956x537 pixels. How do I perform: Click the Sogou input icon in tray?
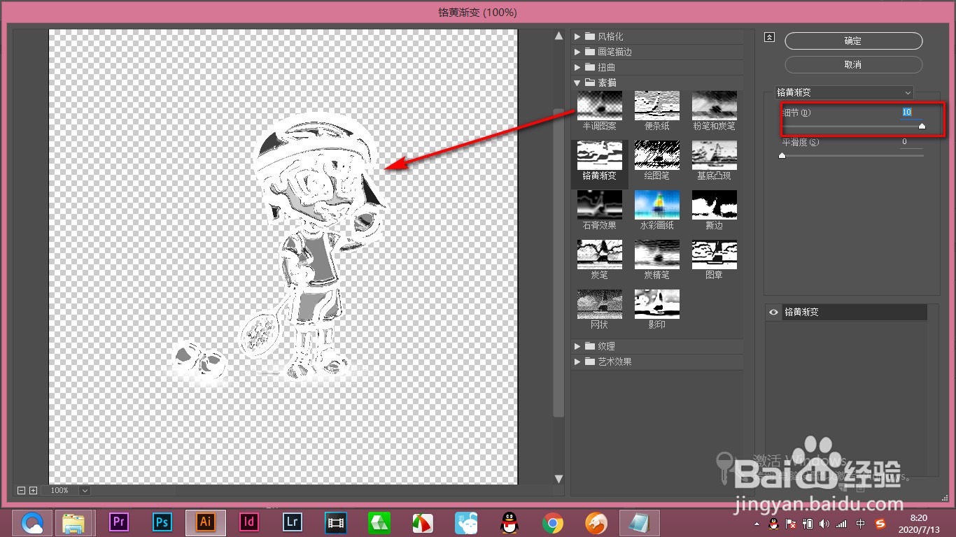(x=880, y=523)
